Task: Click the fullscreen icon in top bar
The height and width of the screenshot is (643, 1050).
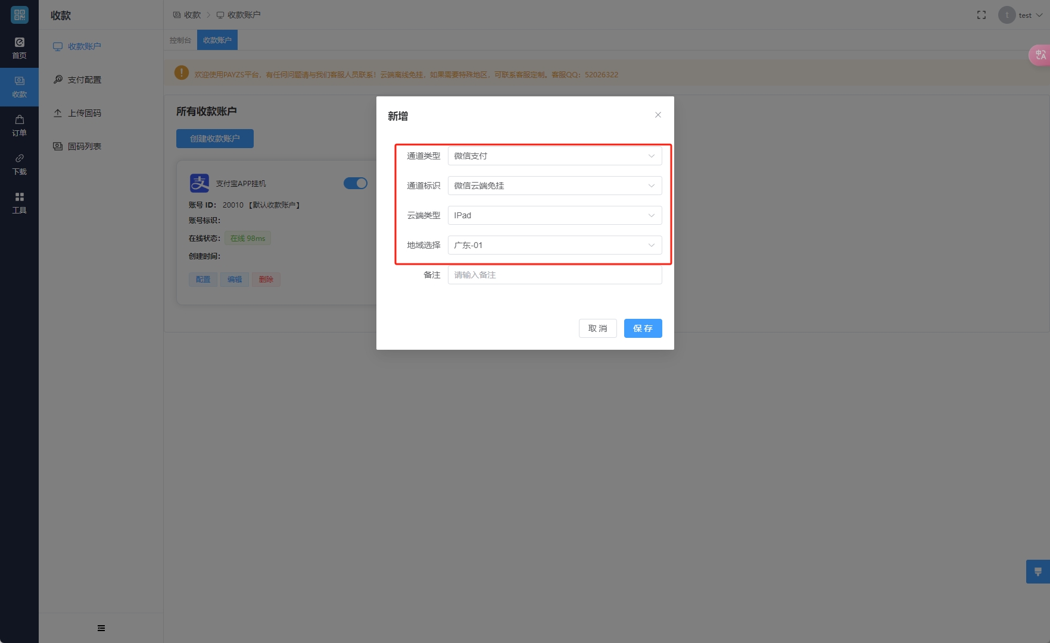Action: [x=981, y=15]
